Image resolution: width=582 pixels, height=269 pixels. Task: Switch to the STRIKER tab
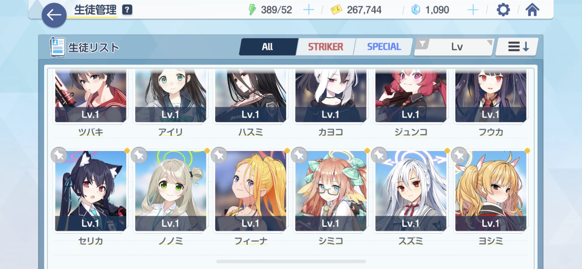(x=325, y=47)
